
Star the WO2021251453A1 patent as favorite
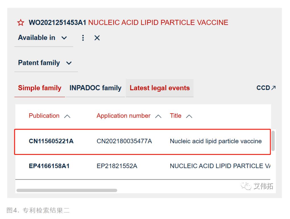coord(21,23)
